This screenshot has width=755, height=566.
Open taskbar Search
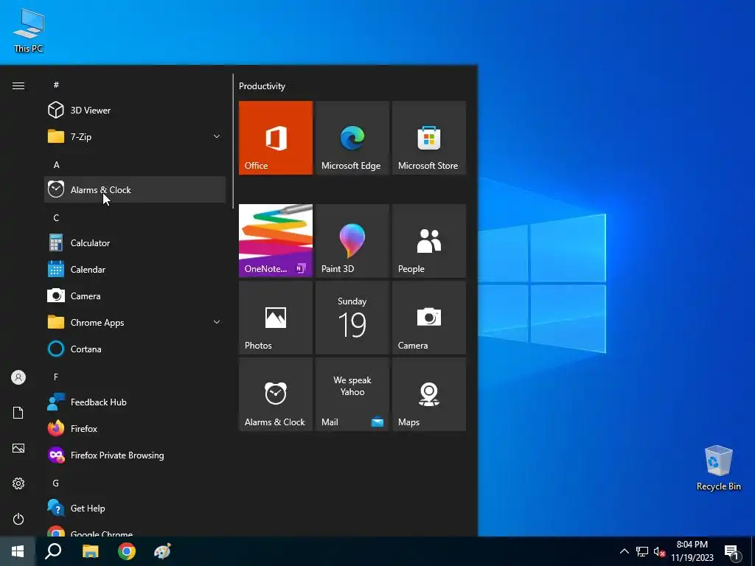point(53,551)
